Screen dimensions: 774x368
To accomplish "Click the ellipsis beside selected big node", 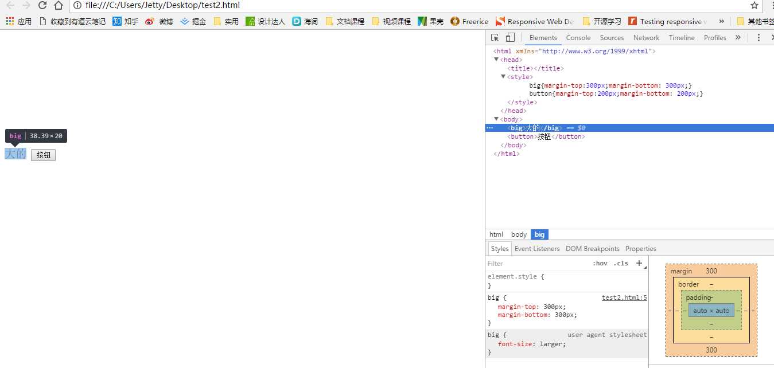I will coord(490,128).
